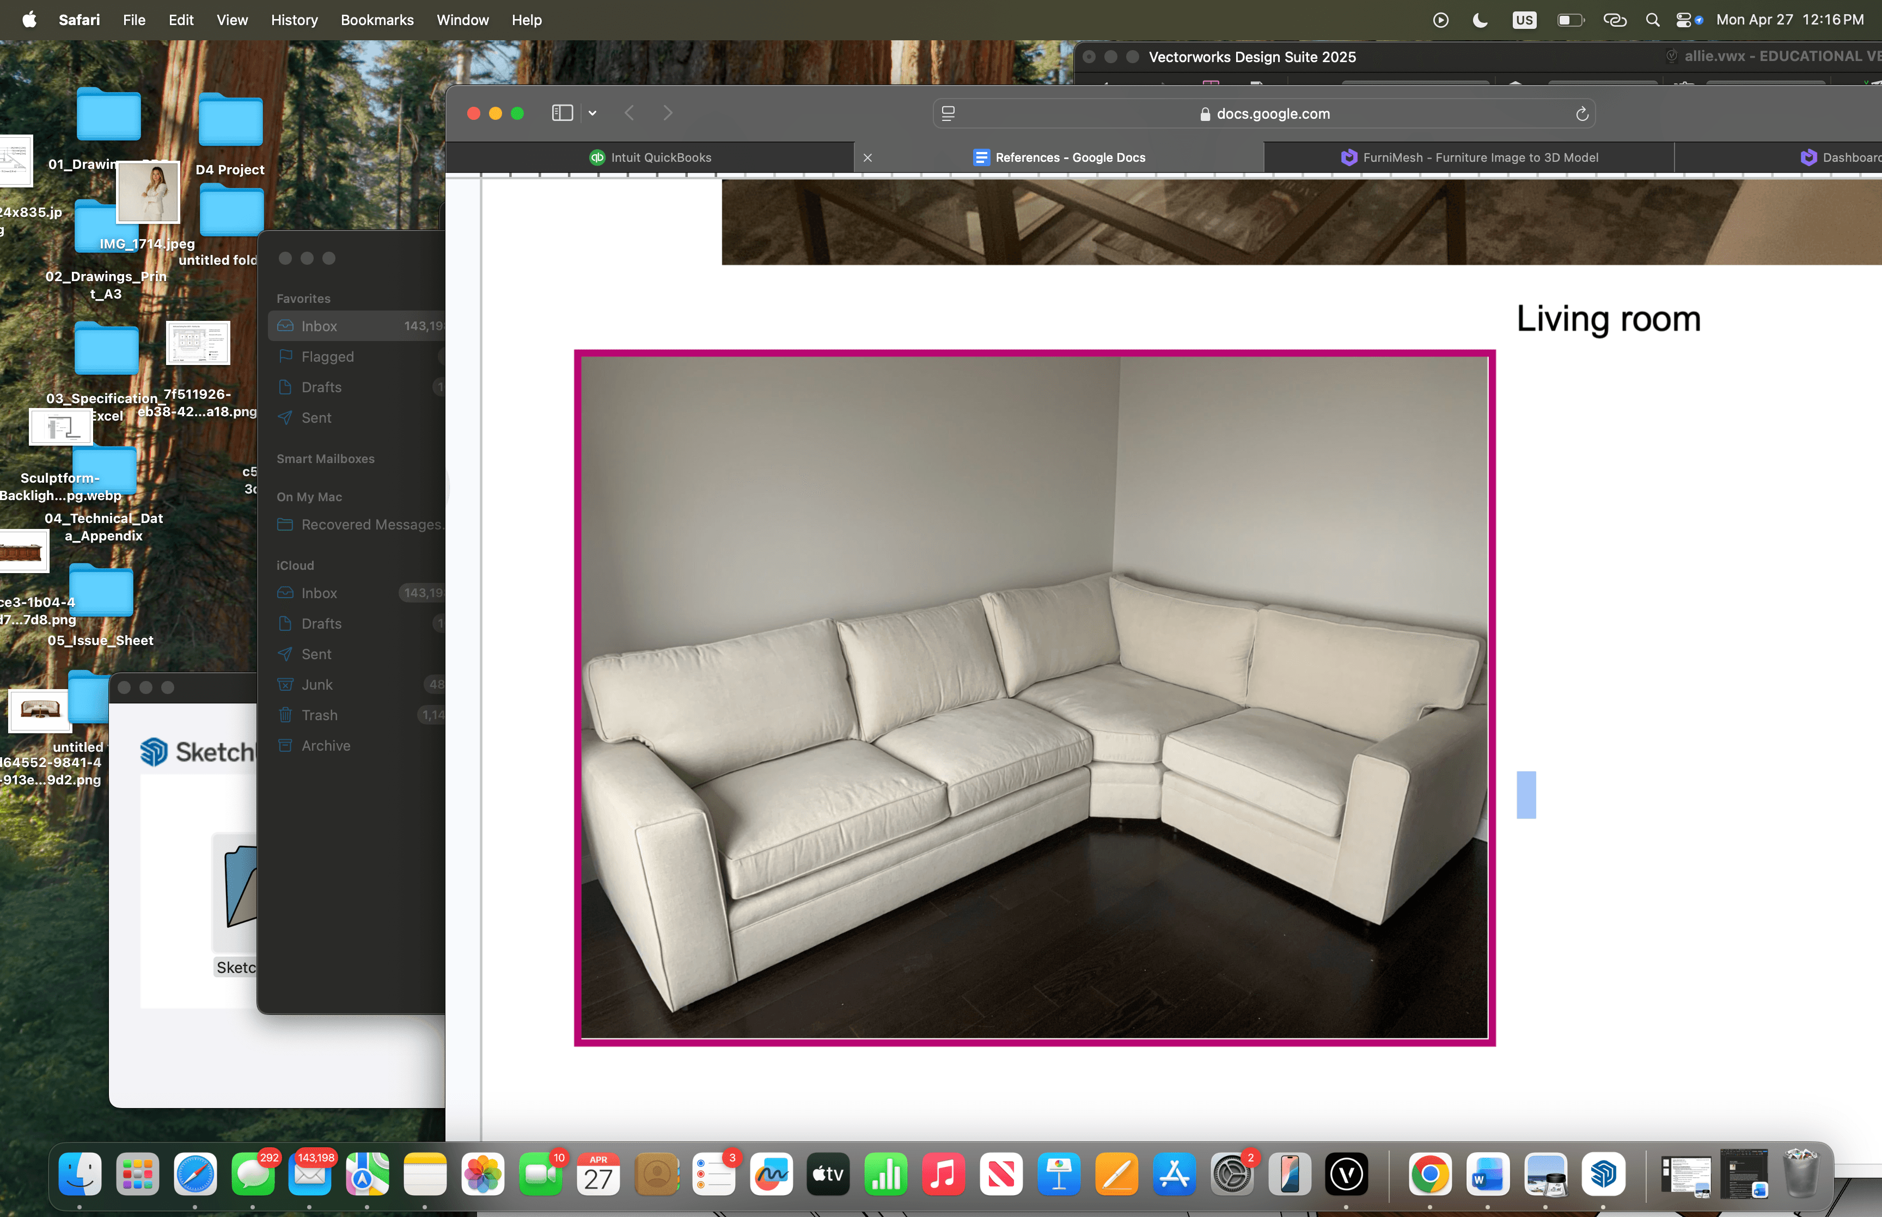This screenshot has width=1882, height=1217.
Task: Reload the docs.google.com page
Action: pyautogui.click(x=1582, y=114)
